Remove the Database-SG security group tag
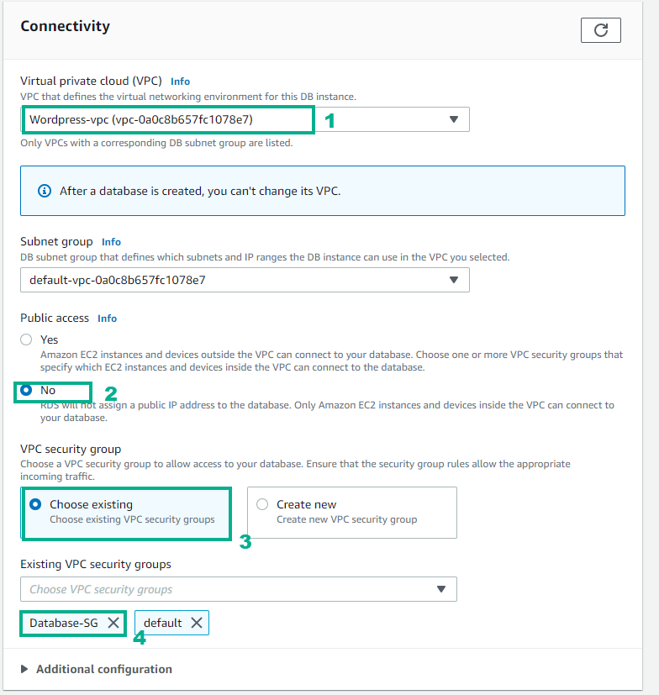 click(x=113, y=623)
